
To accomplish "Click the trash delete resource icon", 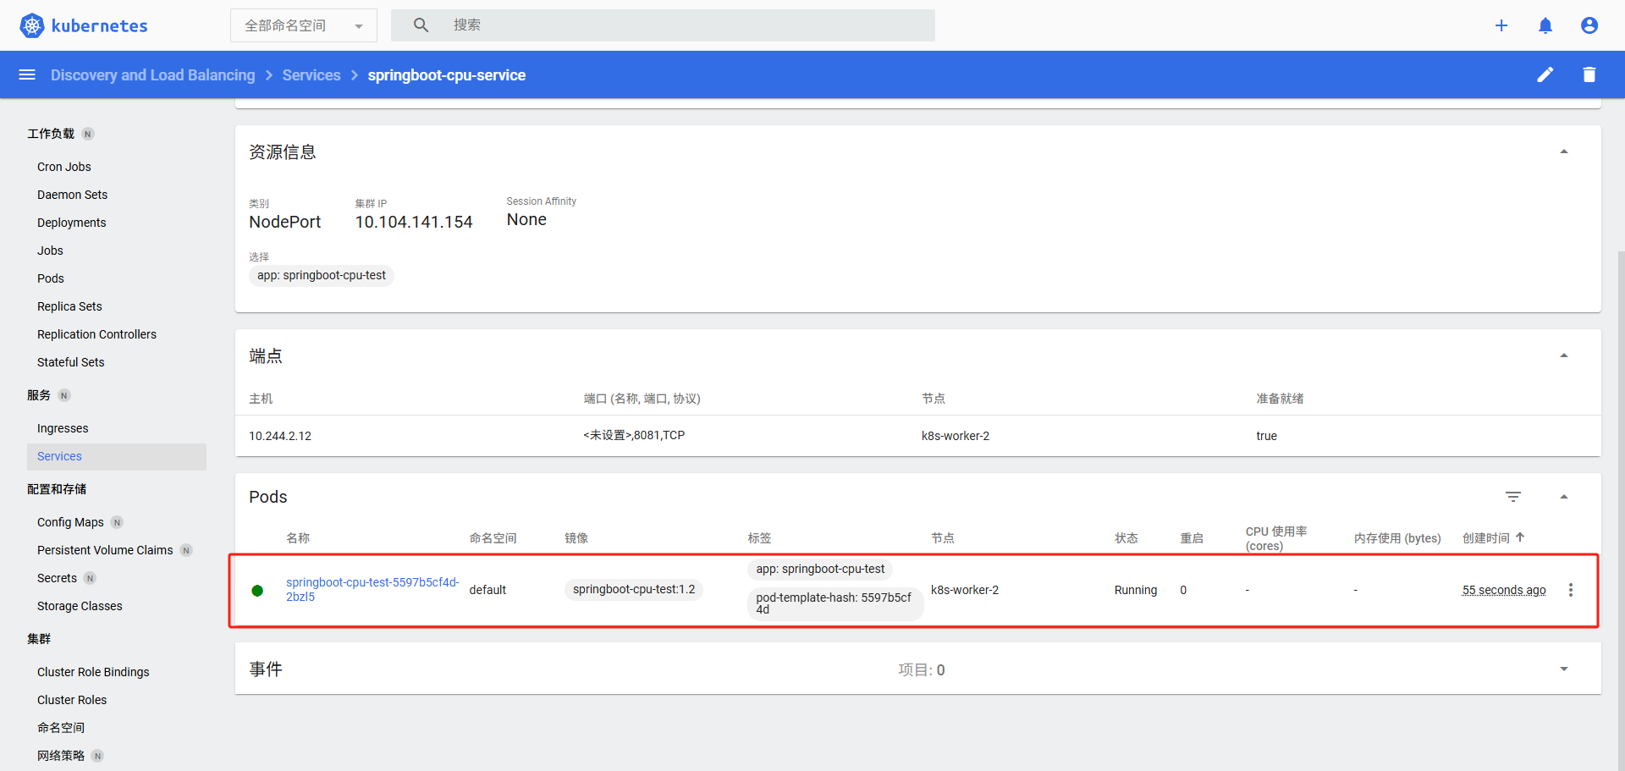I will pos(1589,74).
